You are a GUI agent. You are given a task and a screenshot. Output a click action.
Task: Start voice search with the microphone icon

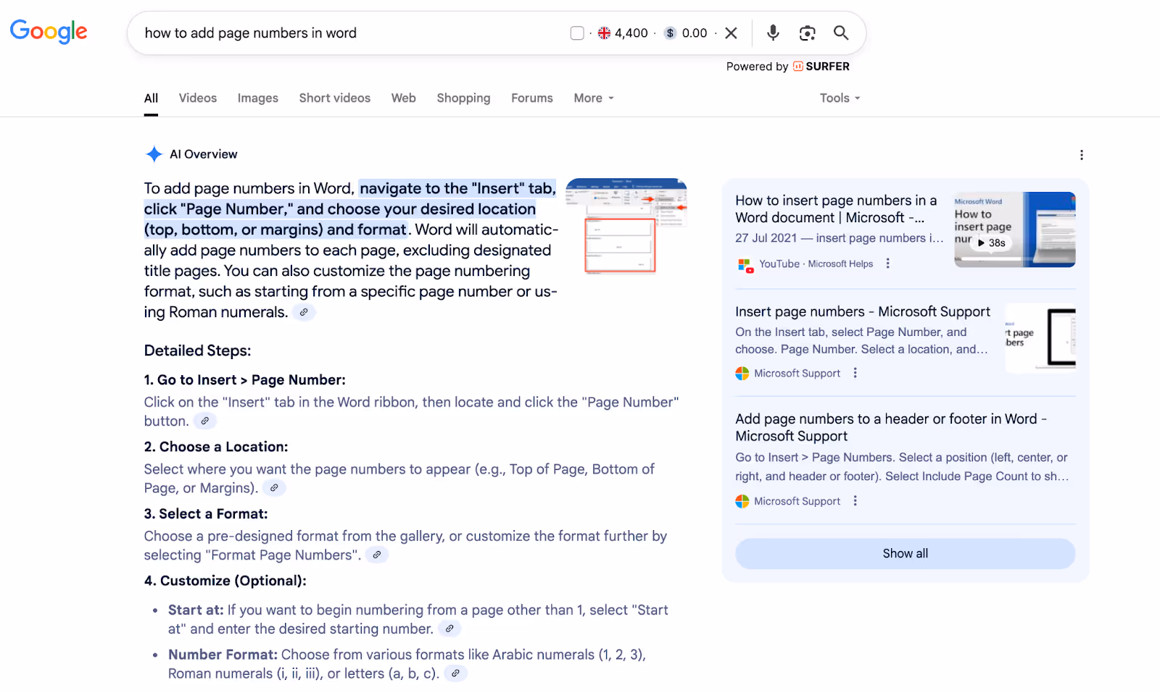[773, 33]
